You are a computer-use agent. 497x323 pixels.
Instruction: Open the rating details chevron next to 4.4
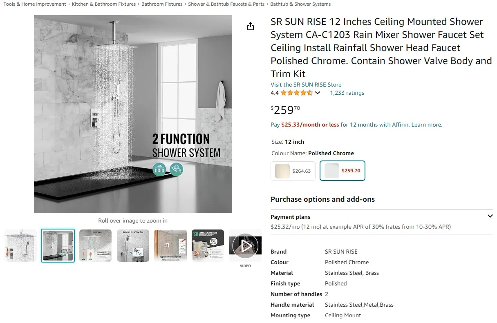318,93
